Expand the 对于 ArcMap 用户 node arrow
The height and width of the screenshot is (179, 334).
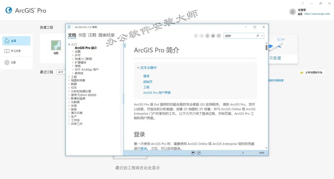click(73, 70)
